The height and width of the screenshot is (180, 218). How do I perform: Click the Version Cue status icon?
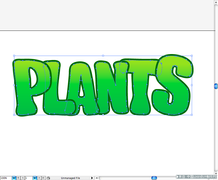coord(48,178)
